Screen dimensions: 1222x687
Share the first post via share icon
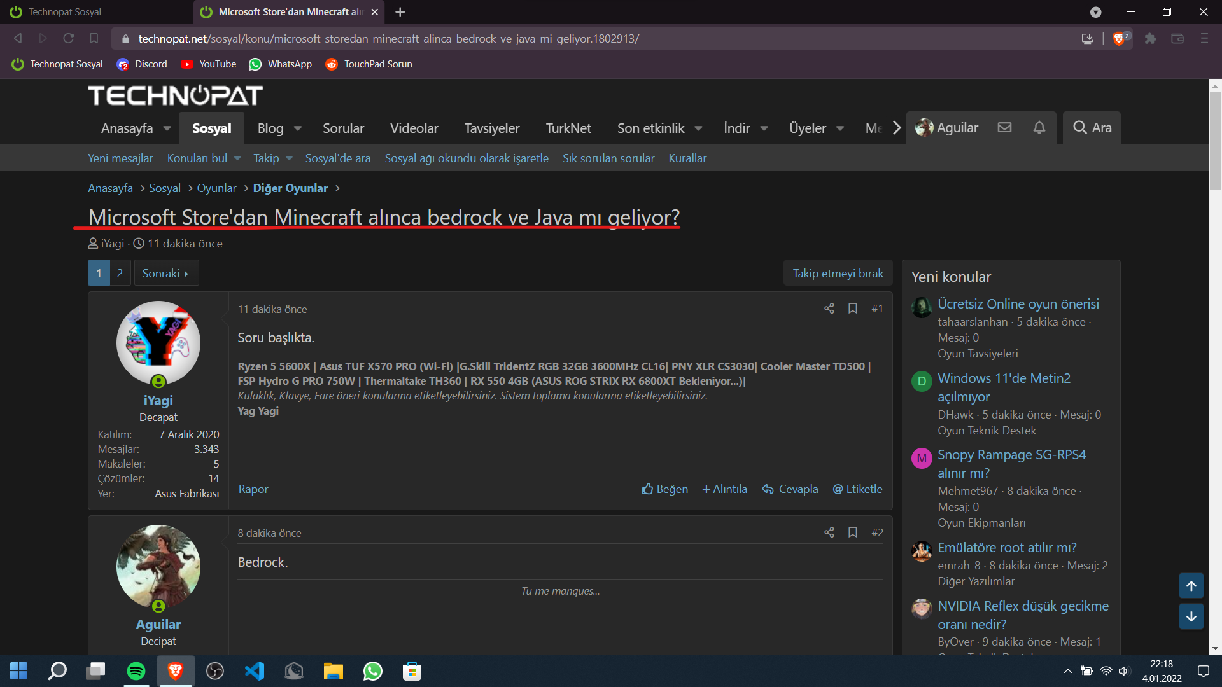click(x=829, y=309)
